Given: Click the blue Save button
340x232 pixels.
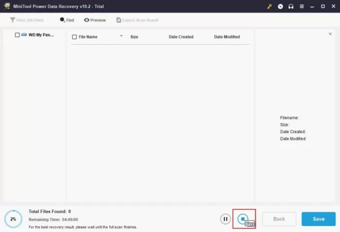Looking at the screenshot, I should (319, 219).
